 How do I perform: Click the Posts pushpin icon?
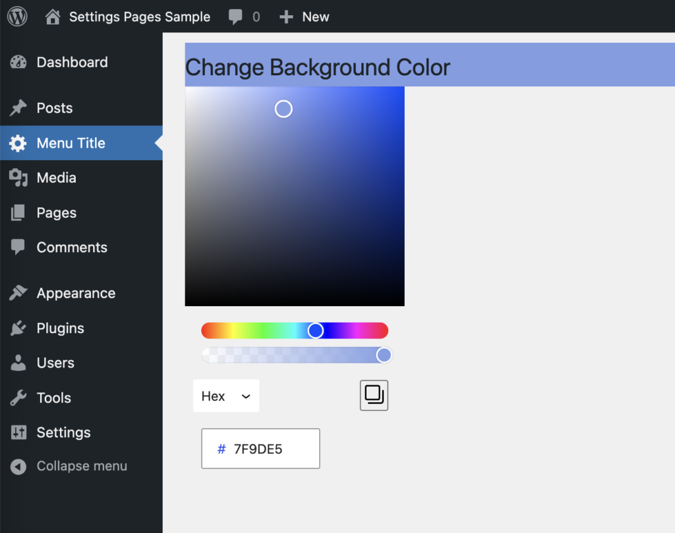[18, 108]
